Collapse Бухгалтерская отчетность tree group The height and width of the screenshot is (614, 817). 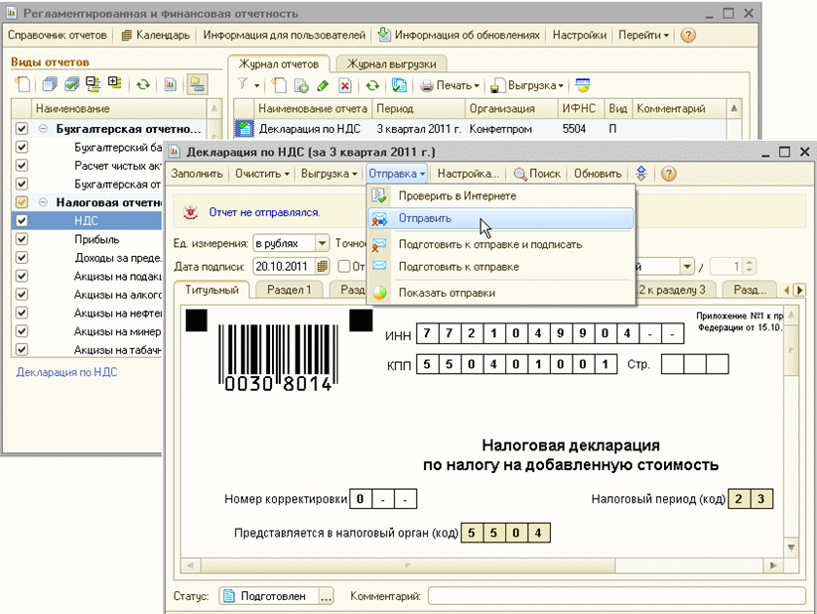coord(44,129)
